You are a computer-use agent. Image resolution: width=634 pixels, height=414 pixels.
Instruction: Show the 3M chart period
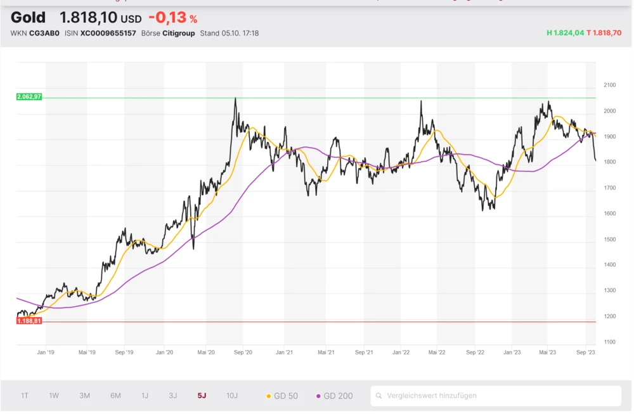84,396
